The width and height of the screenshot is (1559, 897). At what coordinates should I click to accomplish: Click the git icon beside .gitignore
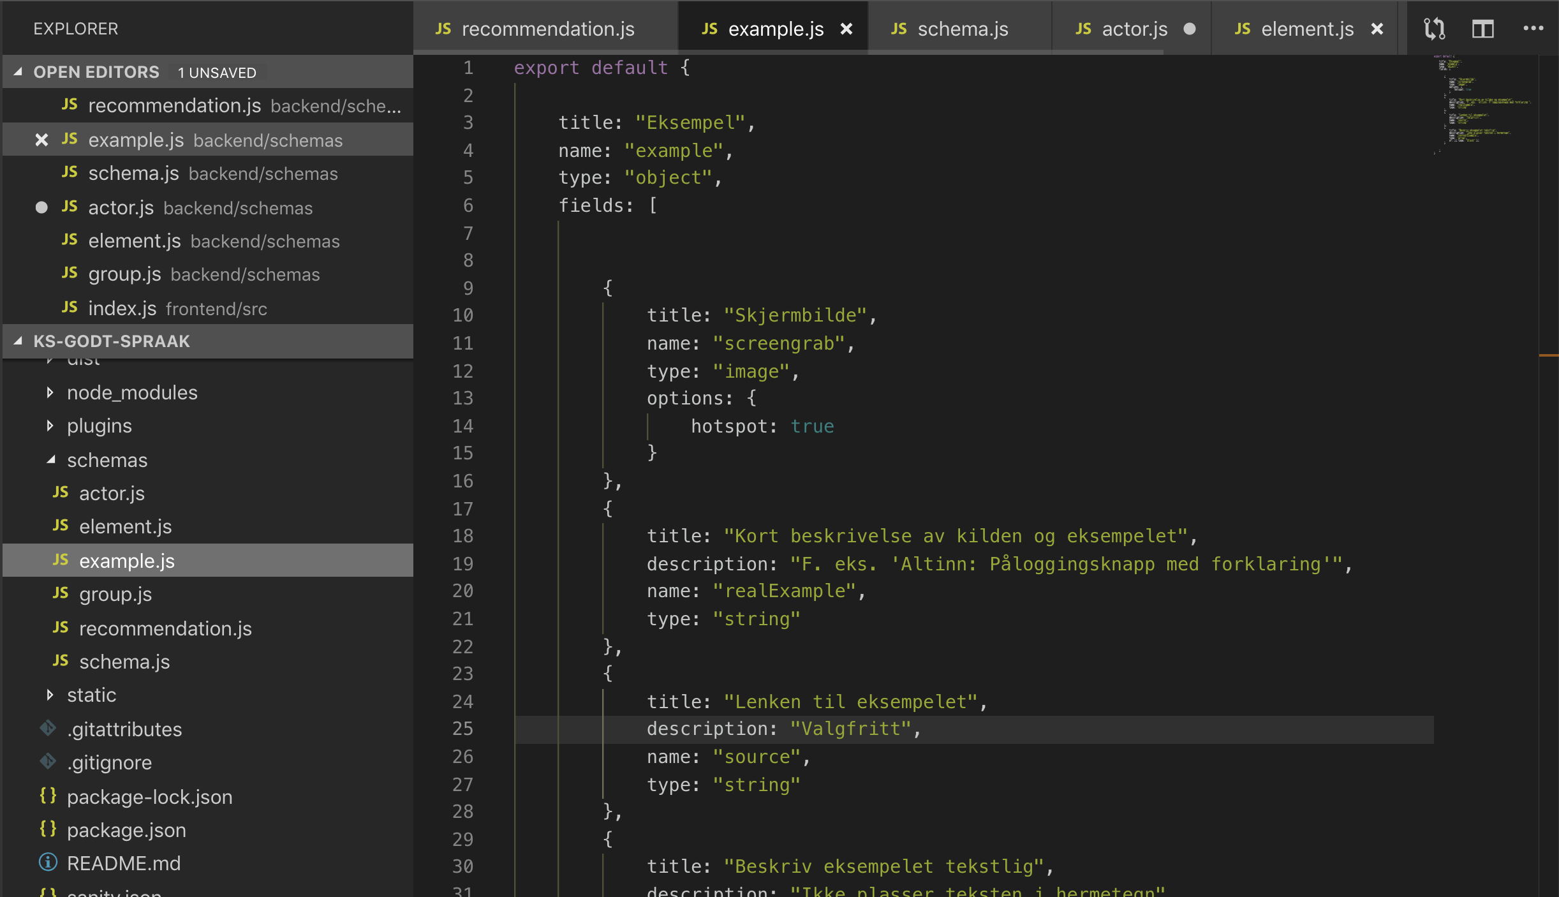(48, 761)
